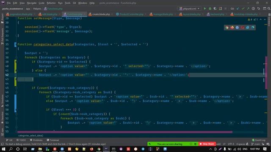The height and width of the screenshot is (152, 271).
Task: Click the Search Everywhere magnifier icon
Action: pos(269,8)
